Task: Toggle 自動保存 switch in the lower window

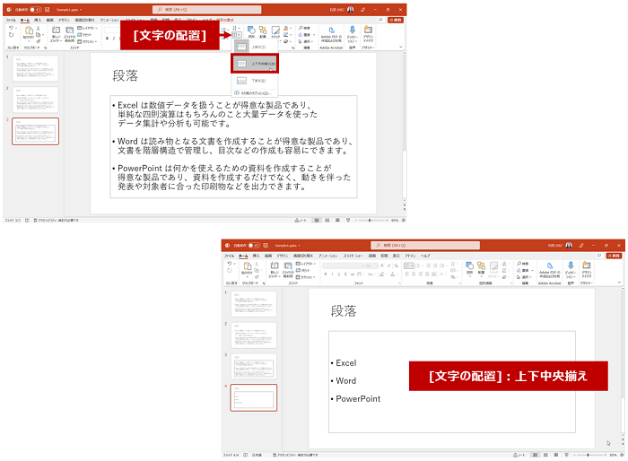Action: pos(256,245)
